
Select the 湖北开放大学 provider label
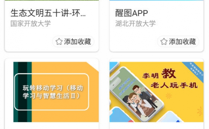tap(135, 24)
